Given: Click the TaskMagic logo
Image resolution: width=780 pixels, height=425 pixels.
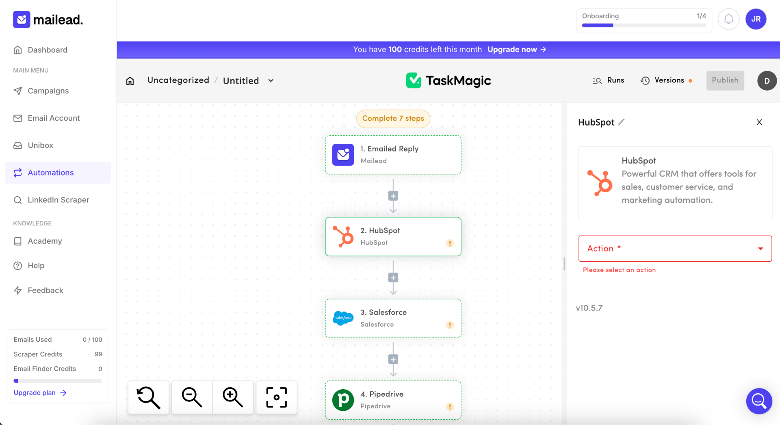Looking at the screenshot, I should pos(448,80).
